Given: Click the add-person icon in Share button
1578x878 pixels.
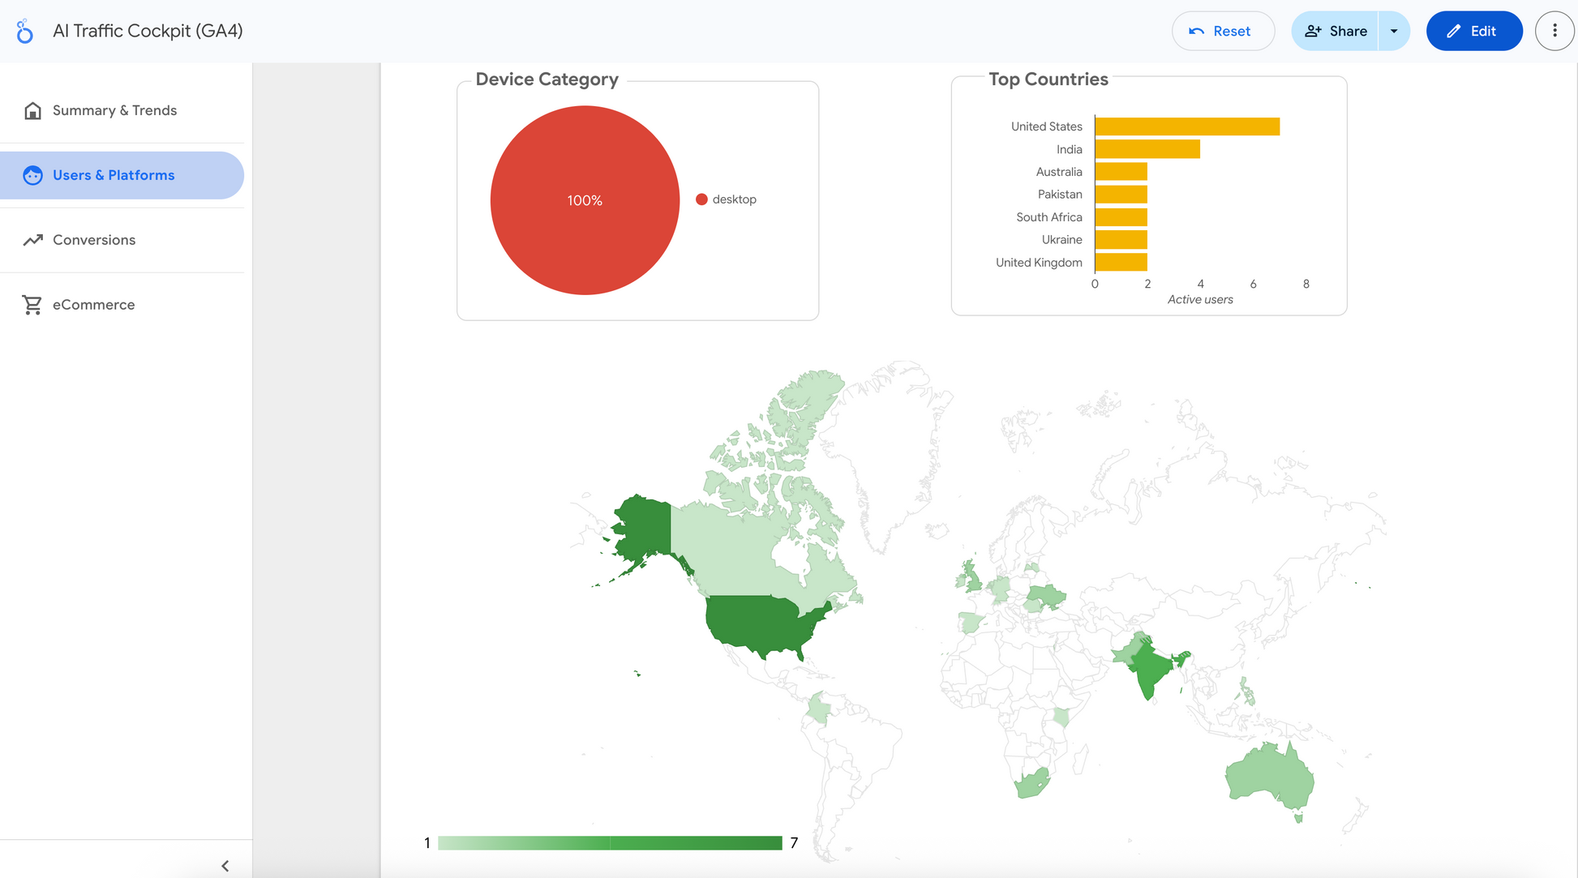Looking at the screenshot, I should 1314,31.
